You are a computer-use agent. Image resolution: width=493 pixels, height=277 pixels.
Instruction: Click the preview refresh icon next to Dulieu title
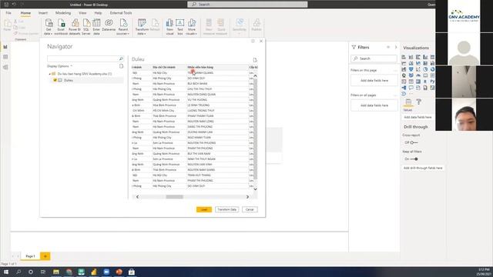255,60
